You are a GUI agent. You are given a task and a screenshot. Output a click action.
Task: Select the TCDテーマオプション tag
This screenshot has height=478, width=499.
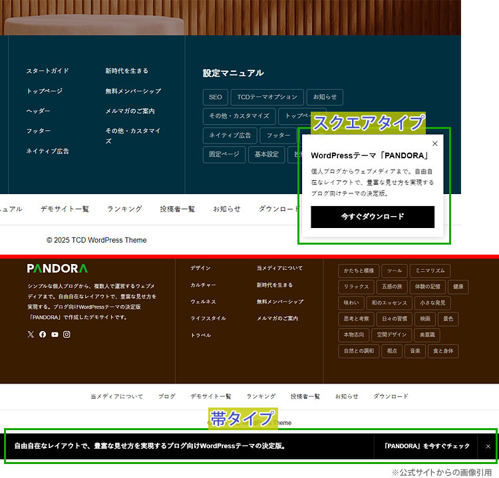click(x=267, y=97)
